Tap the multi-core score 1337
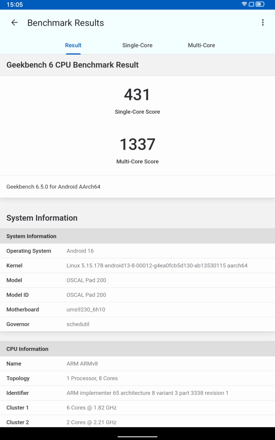The height and width of the screenshot is (440, 275). [x=137, y=144]
